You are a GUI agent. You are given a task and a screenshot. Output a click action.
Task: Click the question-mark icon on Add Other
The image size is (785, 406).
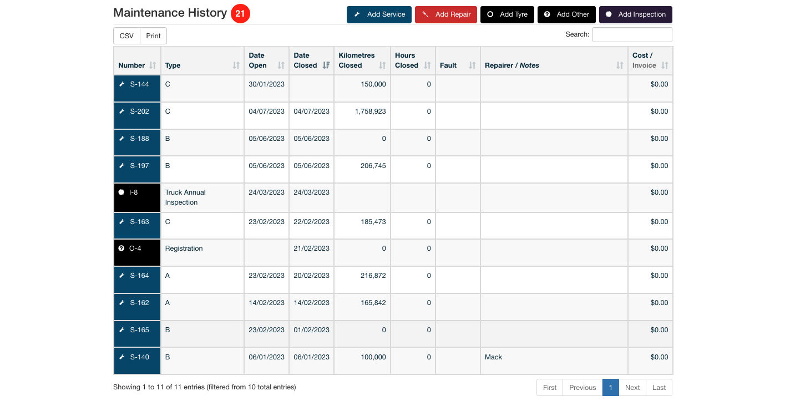[547, 14]
